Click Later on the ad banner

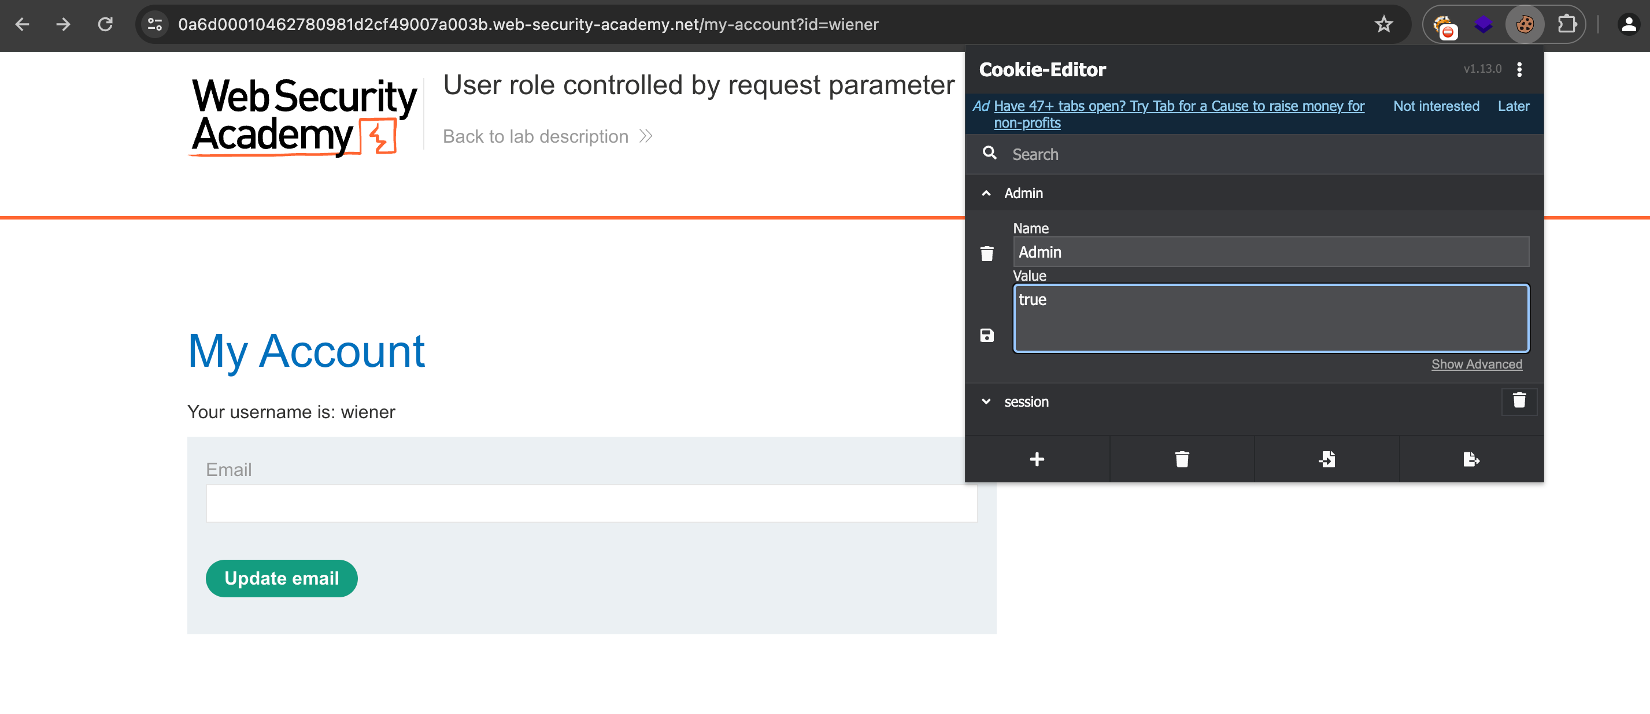pyautogui.click(x=1513, y=106)
